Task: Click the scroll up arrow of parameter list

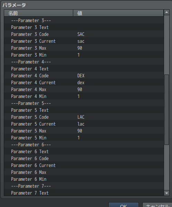Action: point(166,12)
